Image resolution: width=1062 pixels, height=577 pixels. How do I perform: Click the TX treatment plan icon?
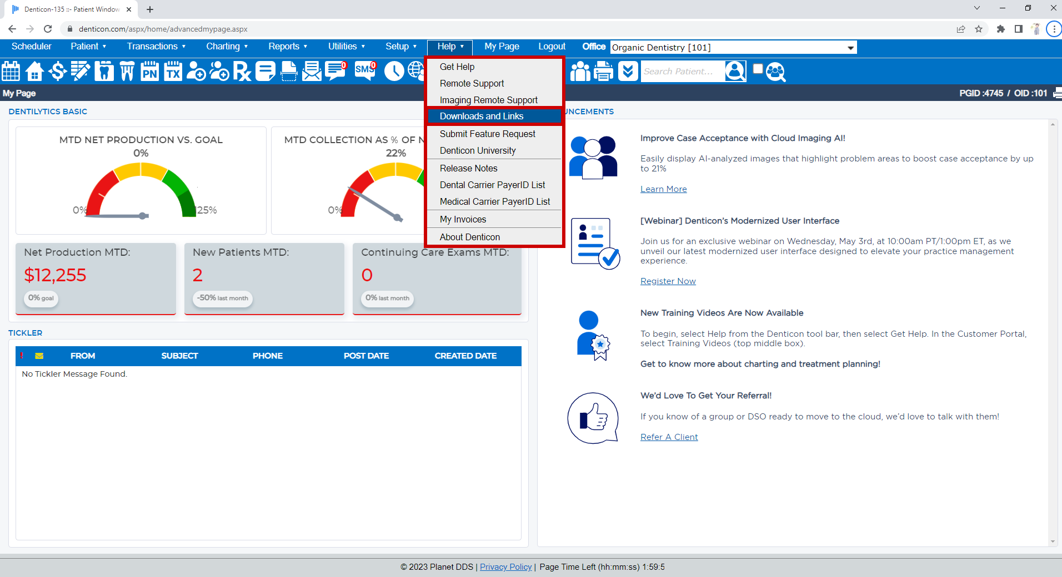pyautogui.click(x=173, y=71)
